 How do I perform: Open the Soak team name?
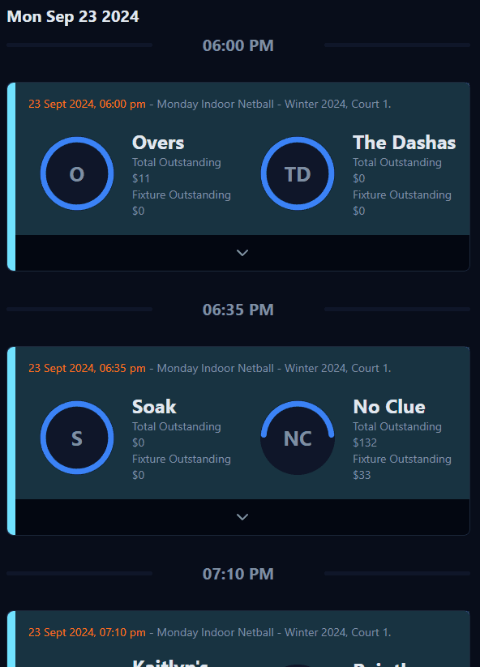pos(154,407)
